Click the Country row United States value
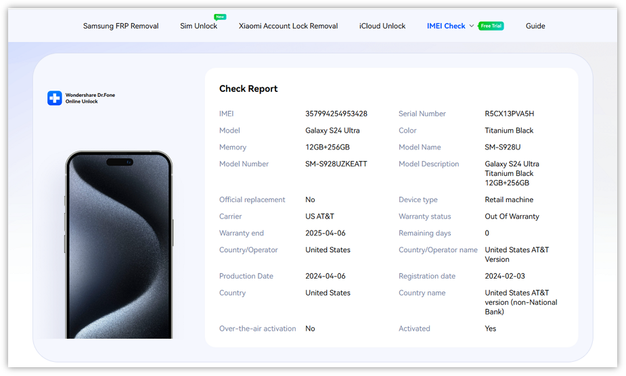The width and height of the screenshot is (626, 376). coord(328,293)
